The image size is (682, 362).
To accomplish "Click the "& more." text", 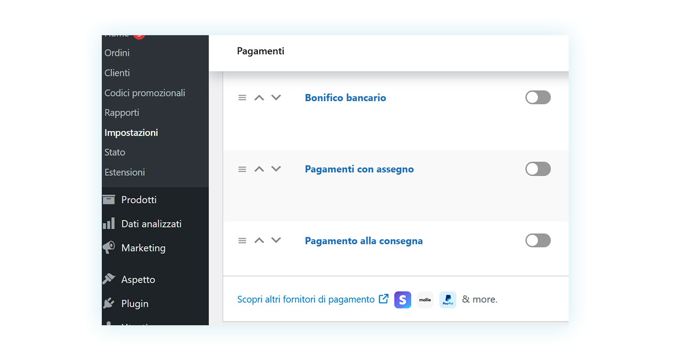I will point(479,300).
